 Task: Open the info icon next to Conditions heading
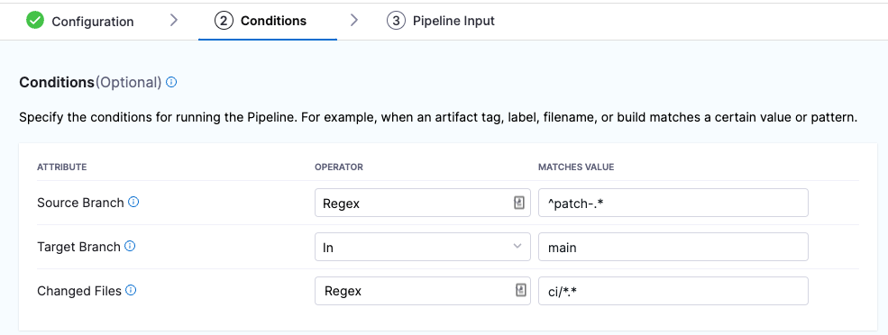(x=171, y=83)
